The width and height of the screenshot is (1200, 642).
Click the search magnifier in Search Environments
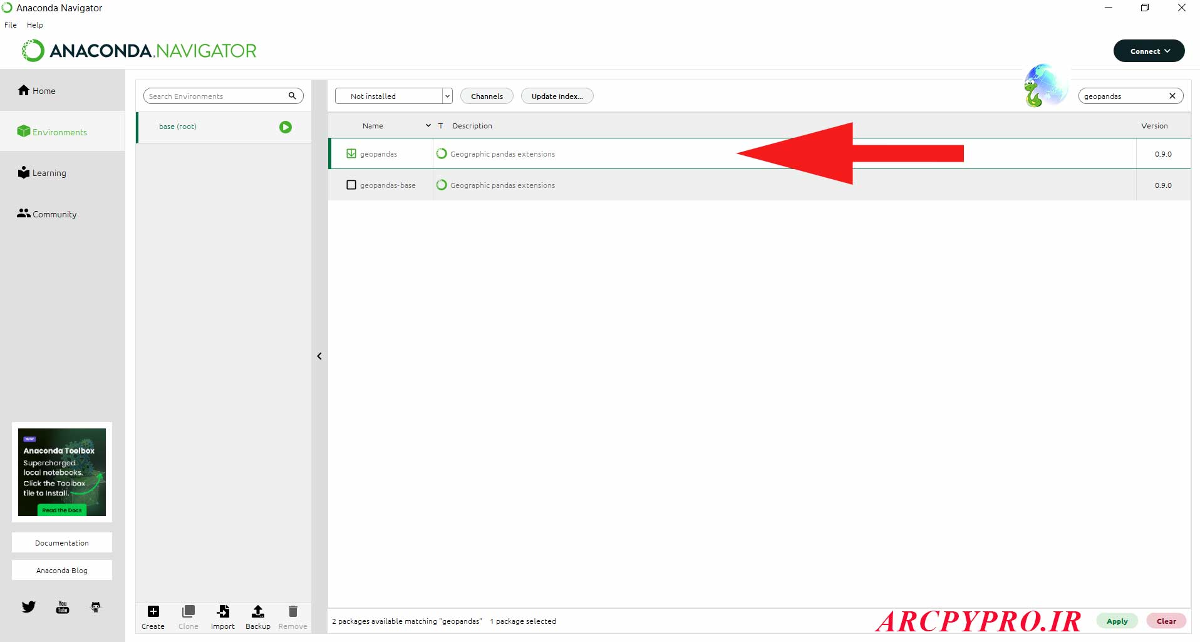pos(292,96)
